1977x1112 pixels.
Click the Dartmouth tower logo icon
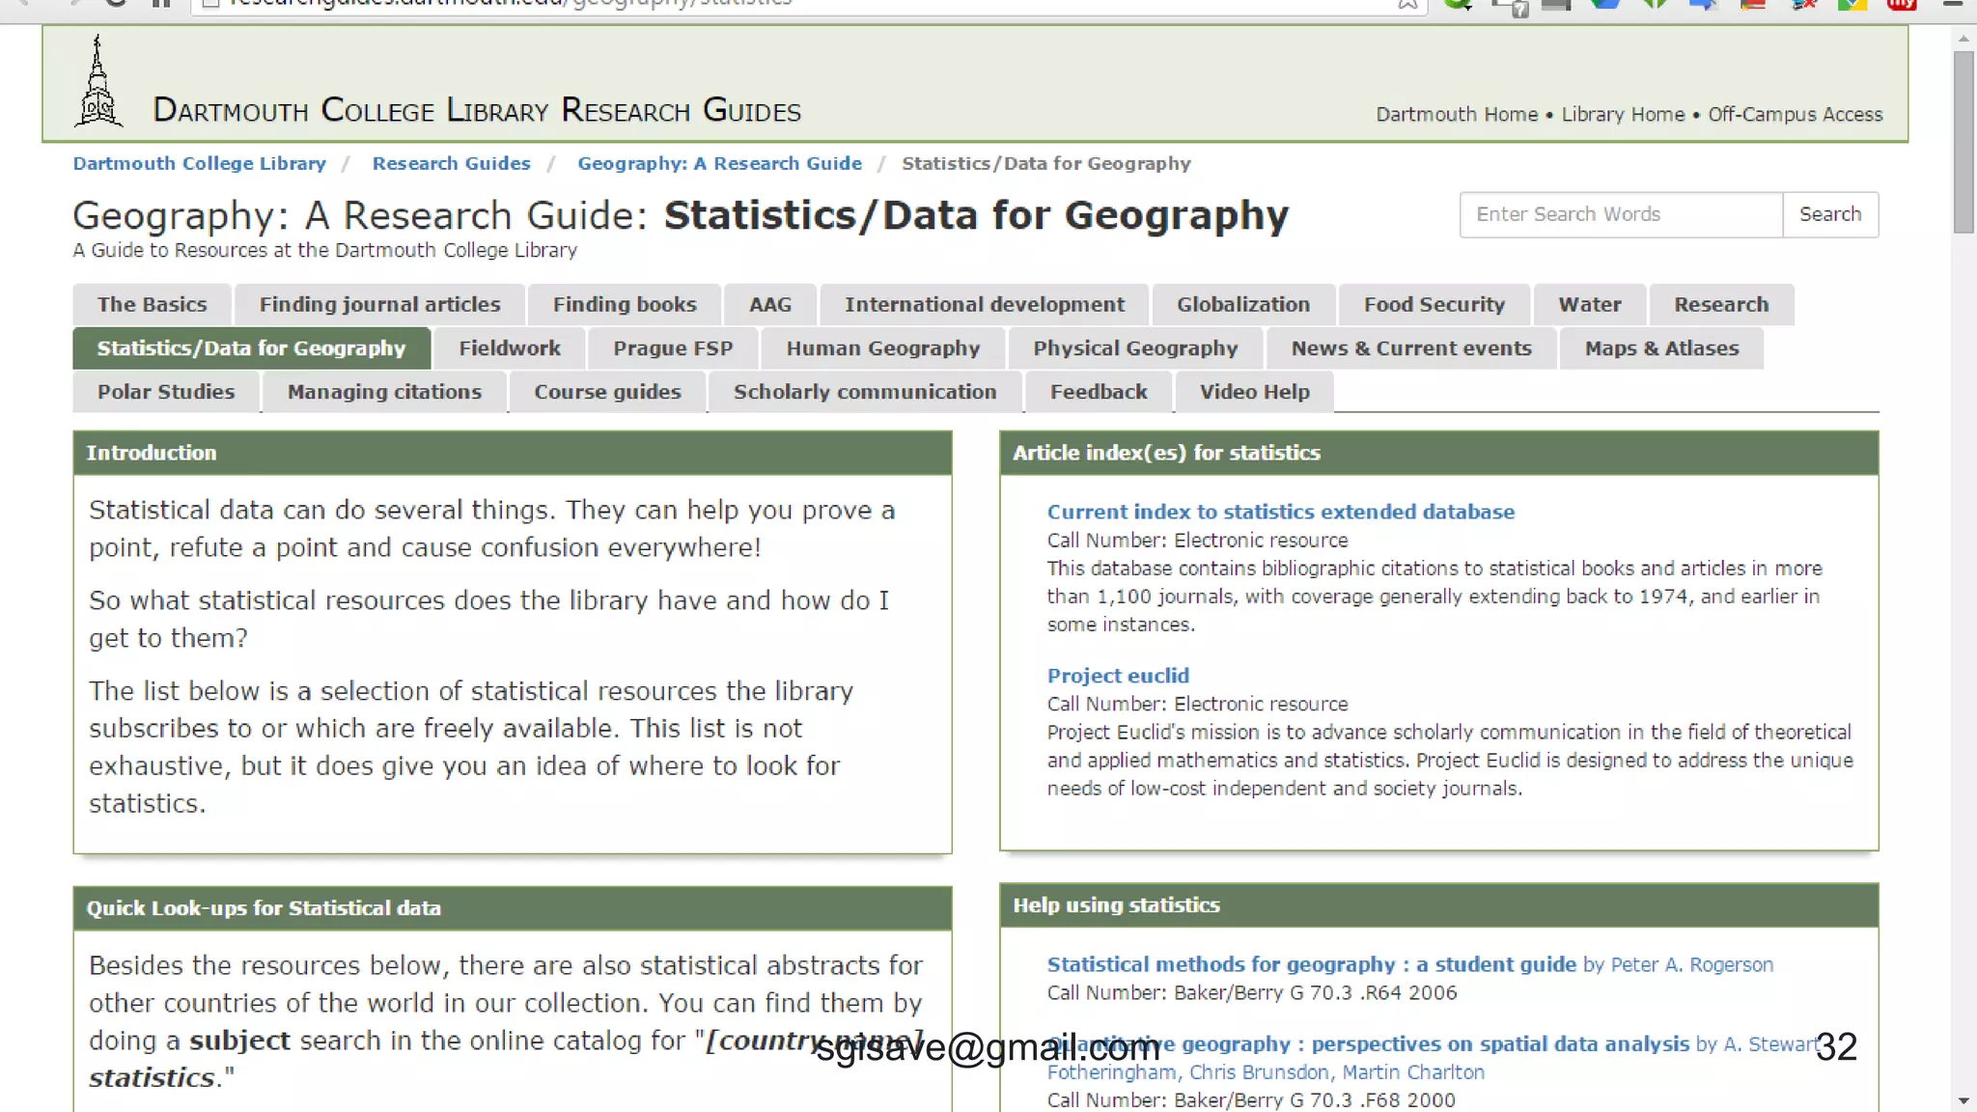click(x=97, y=83)
